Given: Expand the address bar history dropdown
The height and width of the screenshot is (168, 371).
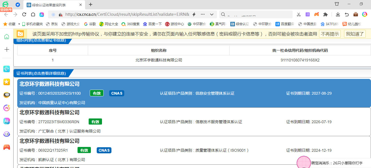Looking at the screenshot, I should pyautogui.click(x=212, y=14).
